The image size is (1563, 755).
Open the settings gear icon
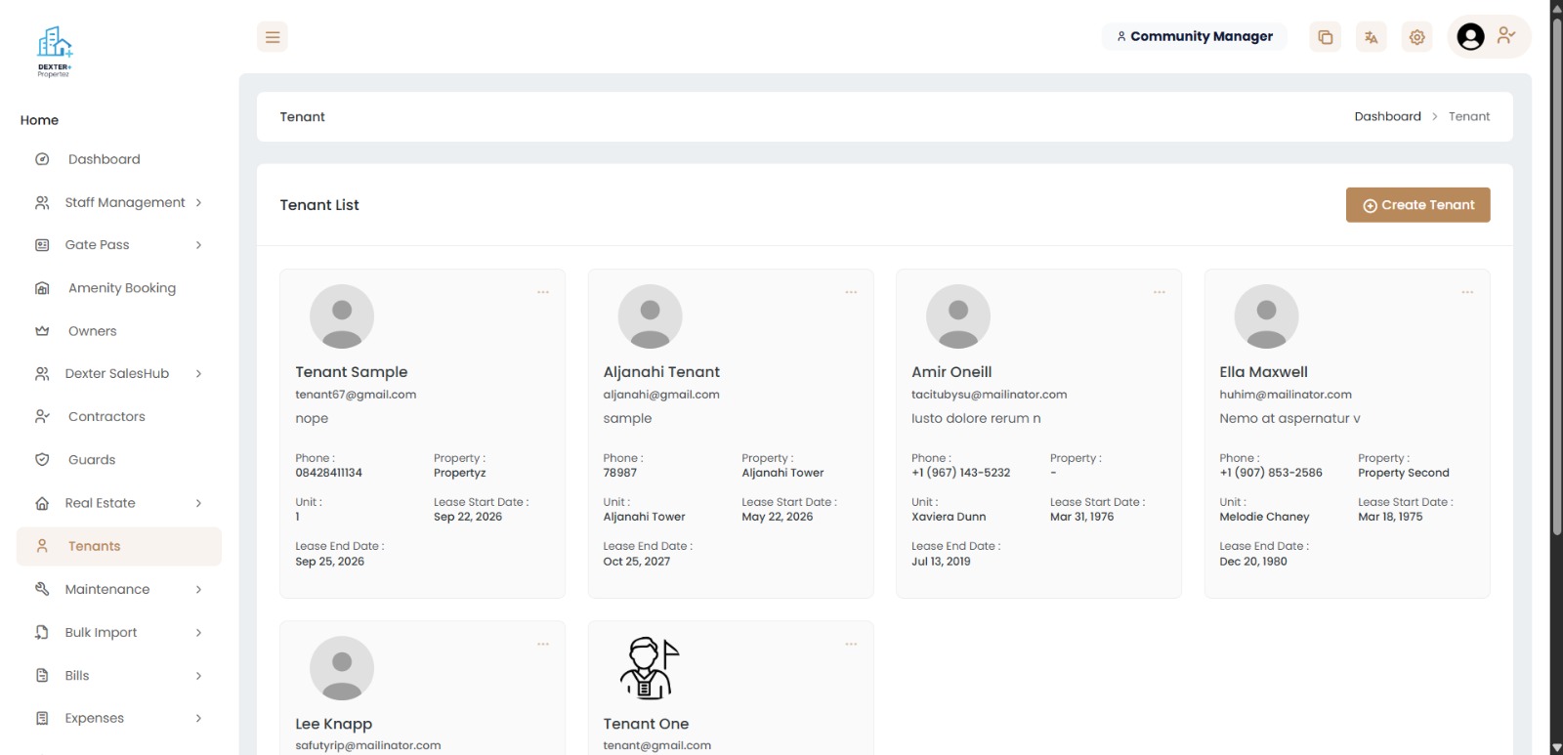(x=1417, y=37)
